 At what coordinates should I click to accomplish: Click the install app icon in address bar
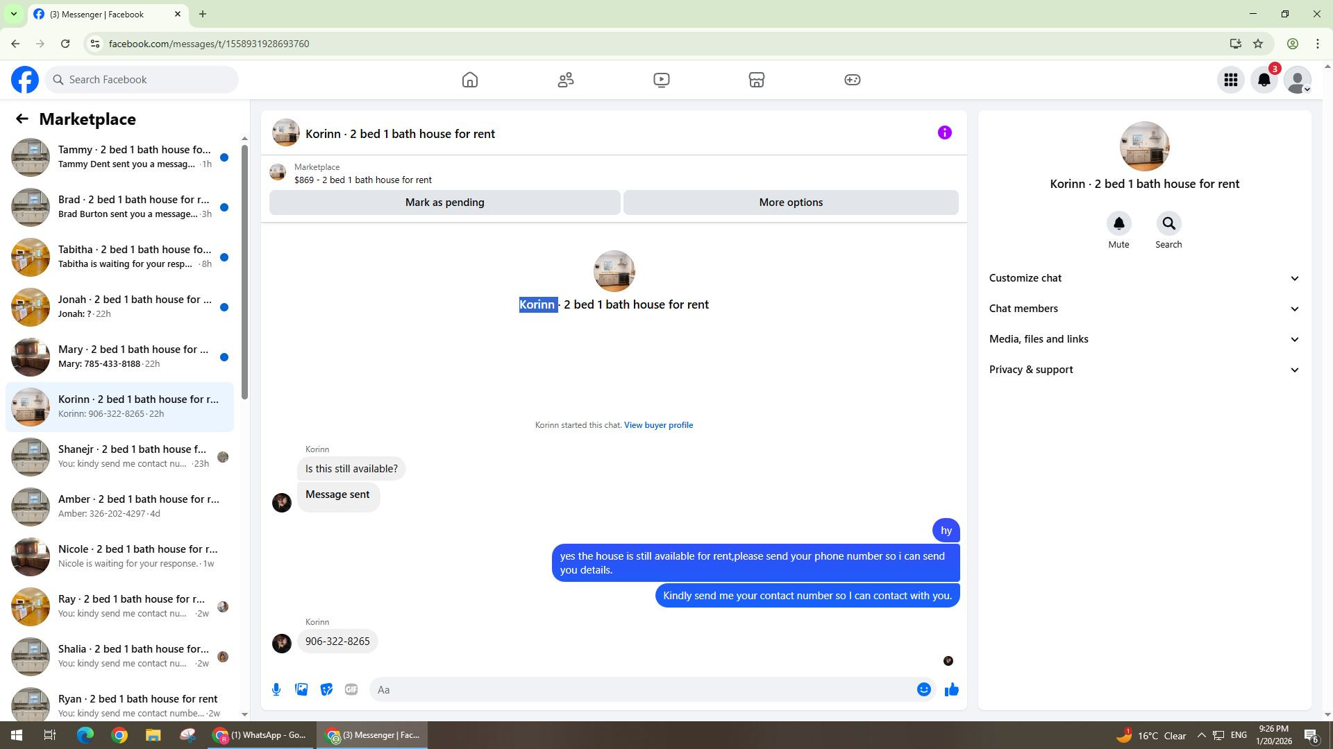1235,44
